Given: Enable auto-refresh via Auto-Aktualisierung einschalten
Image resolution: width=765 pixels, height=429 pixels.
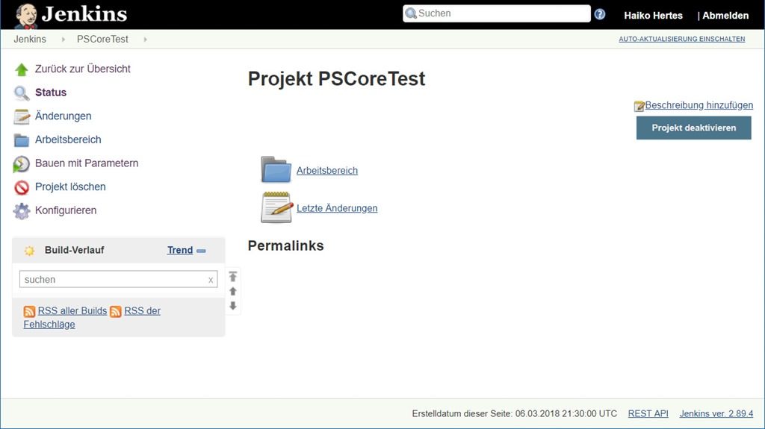Looking at the screenshot, I should click(x=681, y=39).
